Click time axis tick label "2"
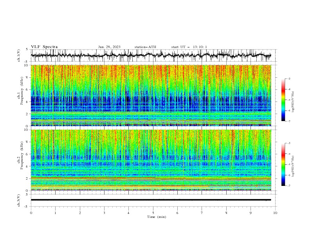The width and height of the screenshot is (310, 239). [x=80, y=213]
